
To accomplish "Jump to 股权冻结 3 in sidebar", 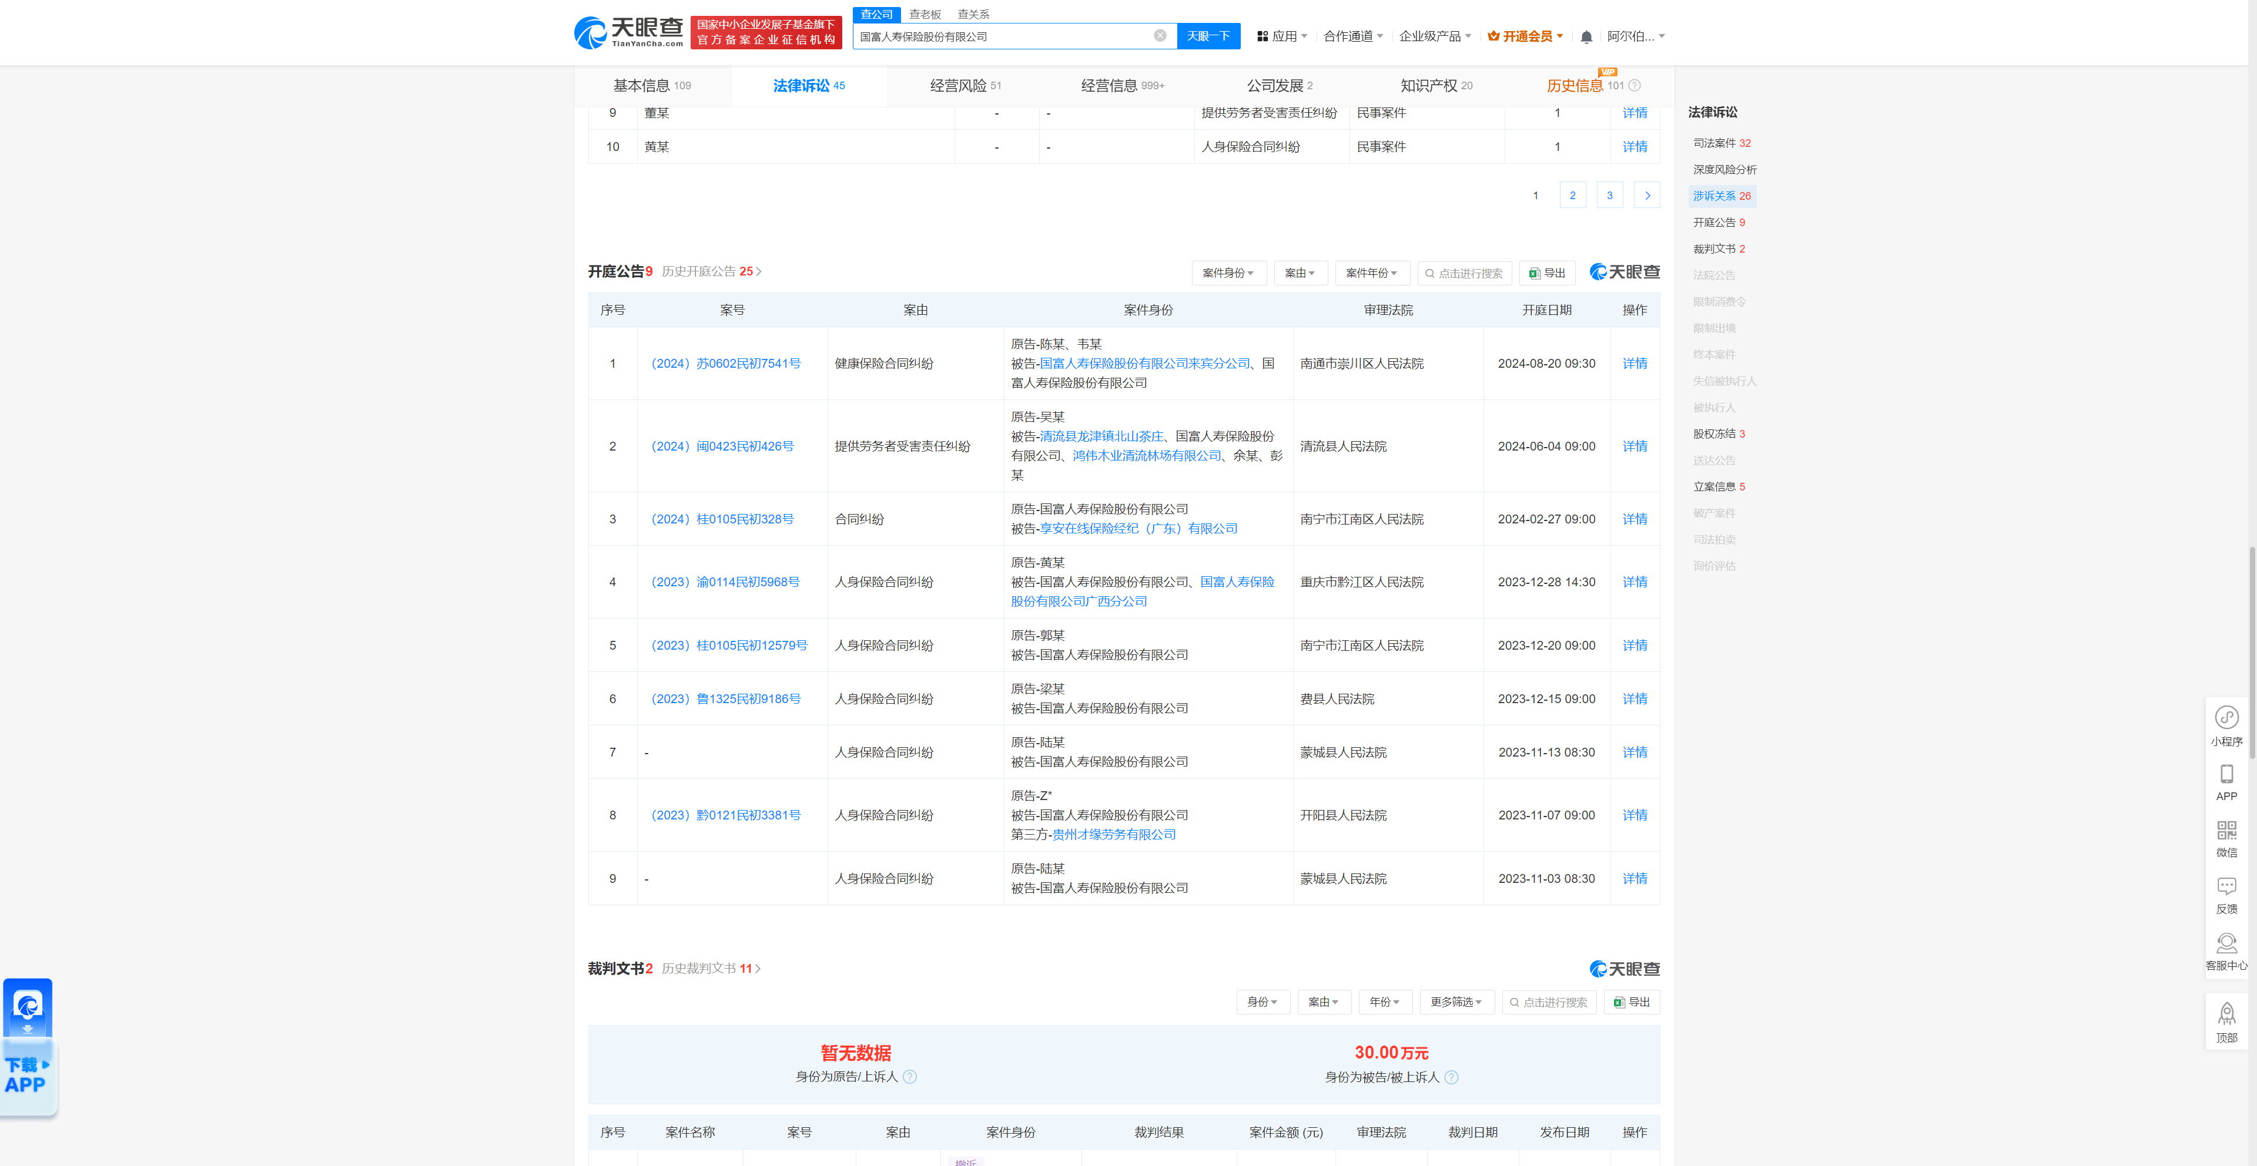I will point(1719,434).
